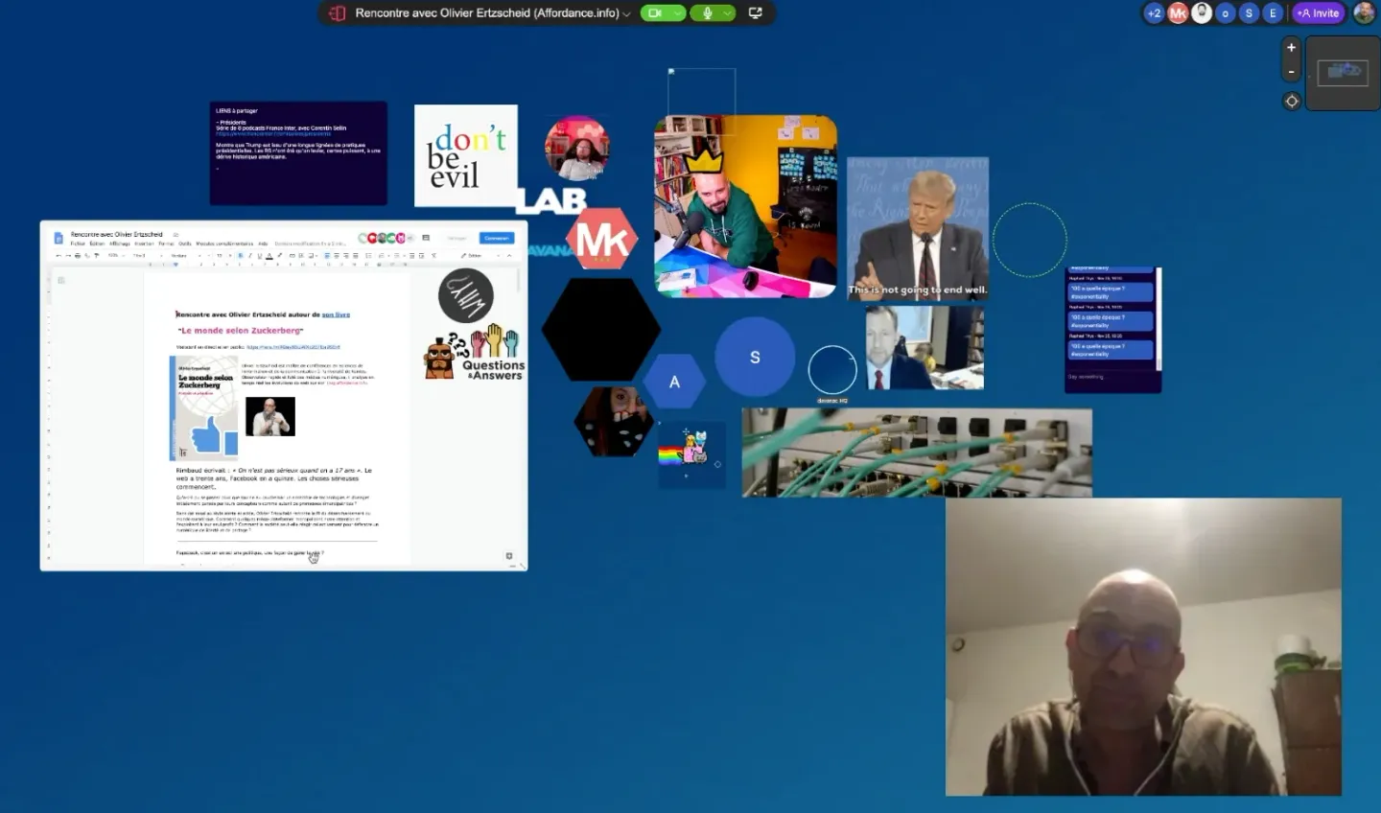Click the Bold icon in Docs toolbar
This screenshot has height=813, width=1381.
(240, 256)
